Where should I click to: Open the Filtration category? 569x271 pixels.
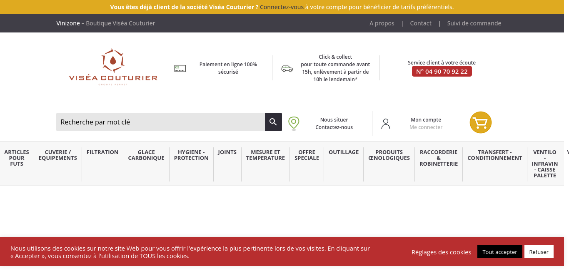click(102, 152)
